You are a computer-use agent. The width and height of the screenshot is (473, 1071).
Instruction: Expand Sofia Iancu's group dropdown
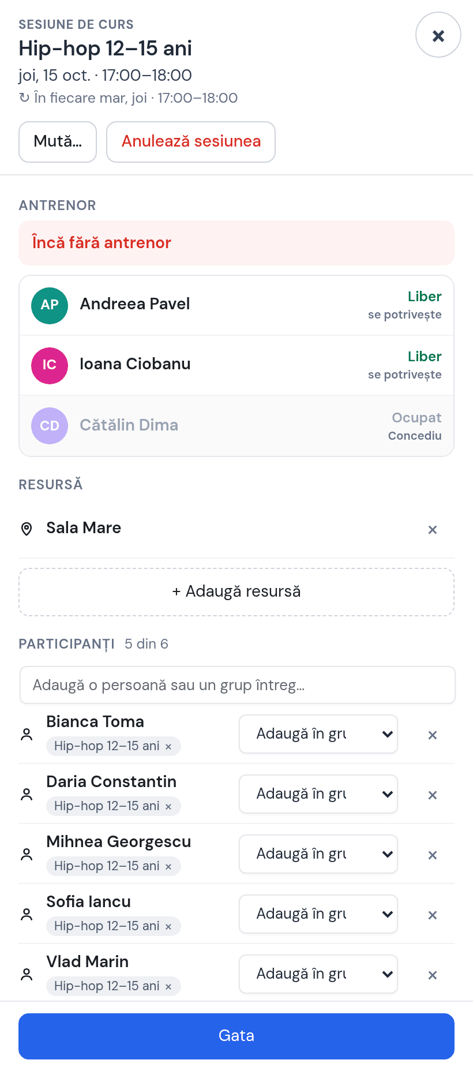(x=318, y=914)
